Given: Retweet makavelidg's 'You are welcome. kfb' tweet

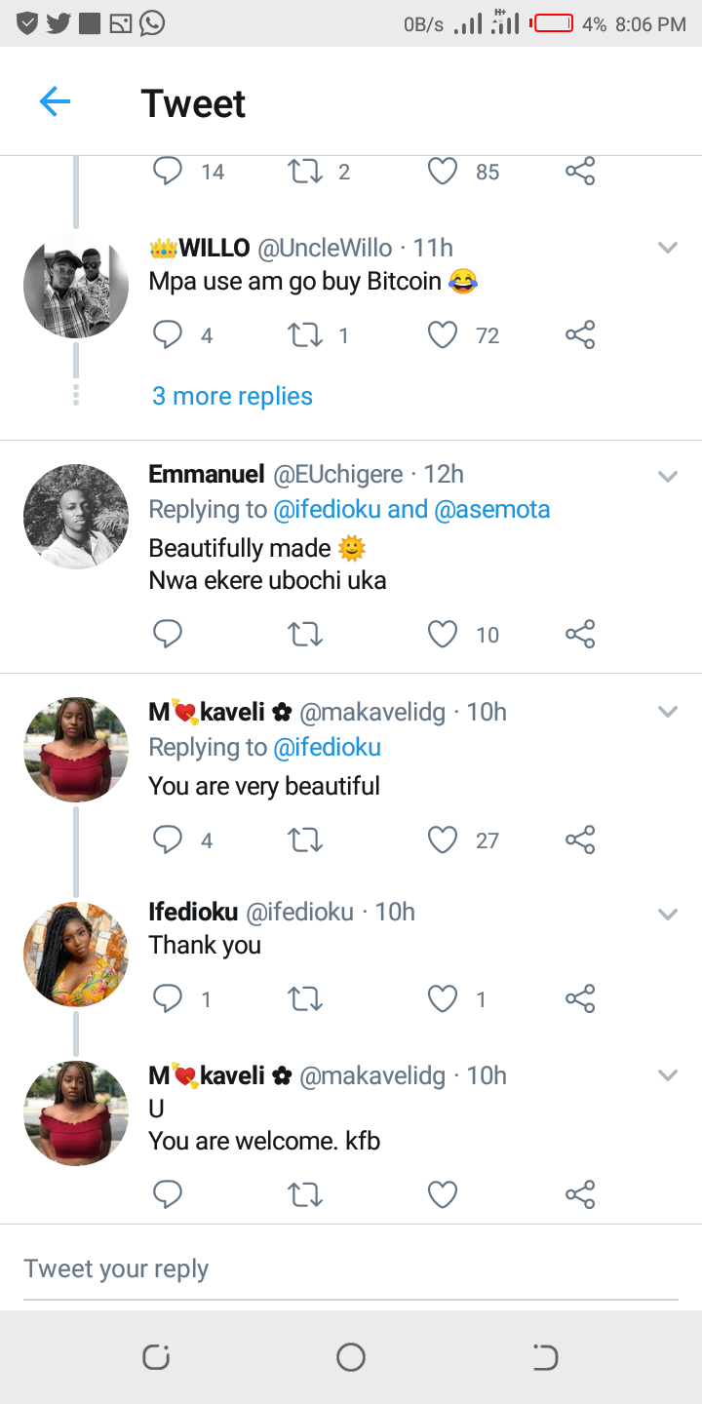Looking at the screenshot, I should [306, 1193].
